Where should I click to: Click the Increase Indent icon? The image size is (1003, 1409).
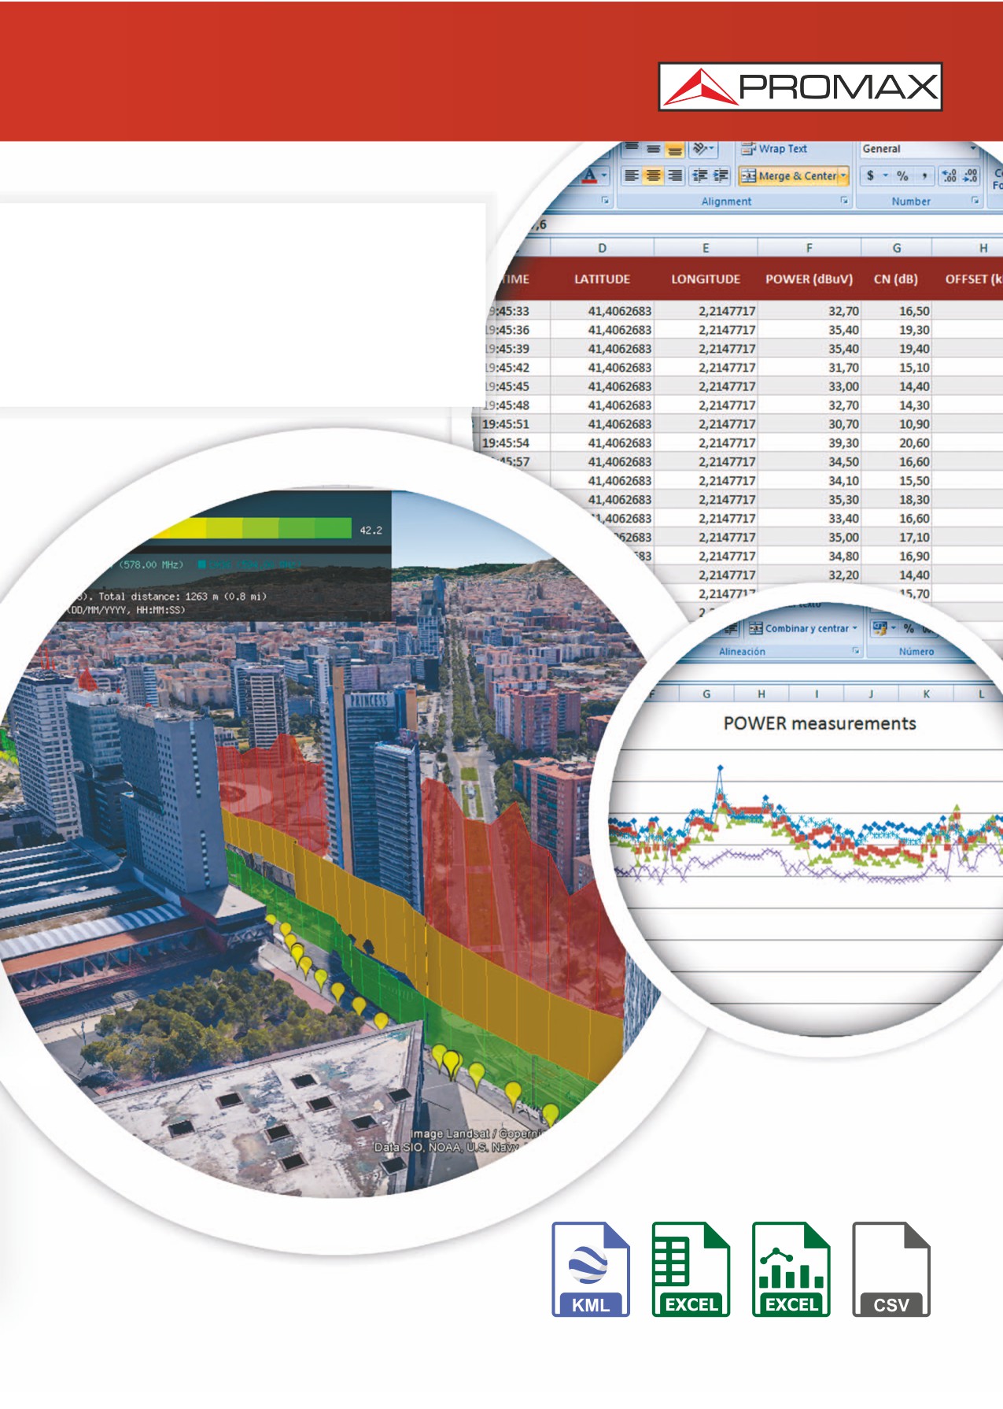[x=721, y=176]
